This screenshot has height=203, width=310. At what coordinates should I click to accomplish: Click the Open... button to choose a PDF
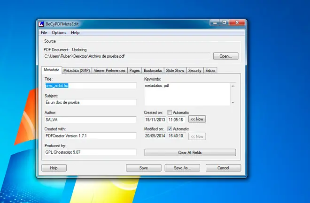click(225, 56)
